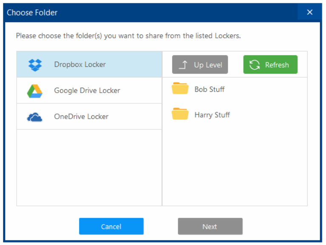Proceed with the gray Next button
326x245 pixels.
point(210,227)
